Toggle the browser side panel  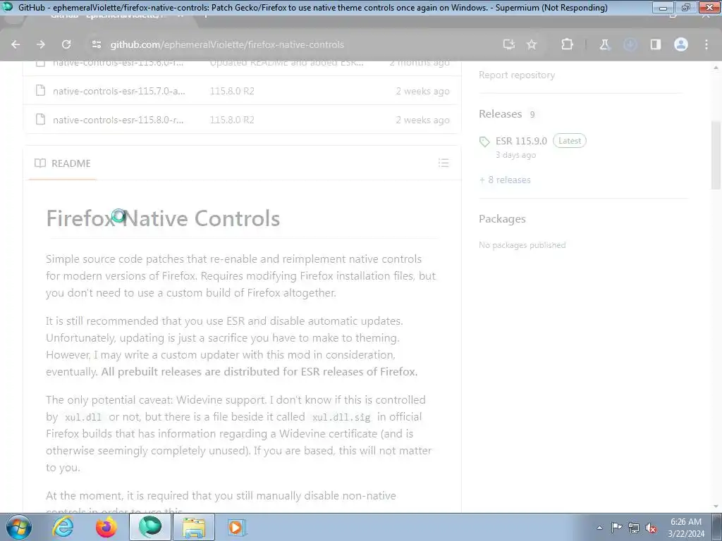point(656,44)
